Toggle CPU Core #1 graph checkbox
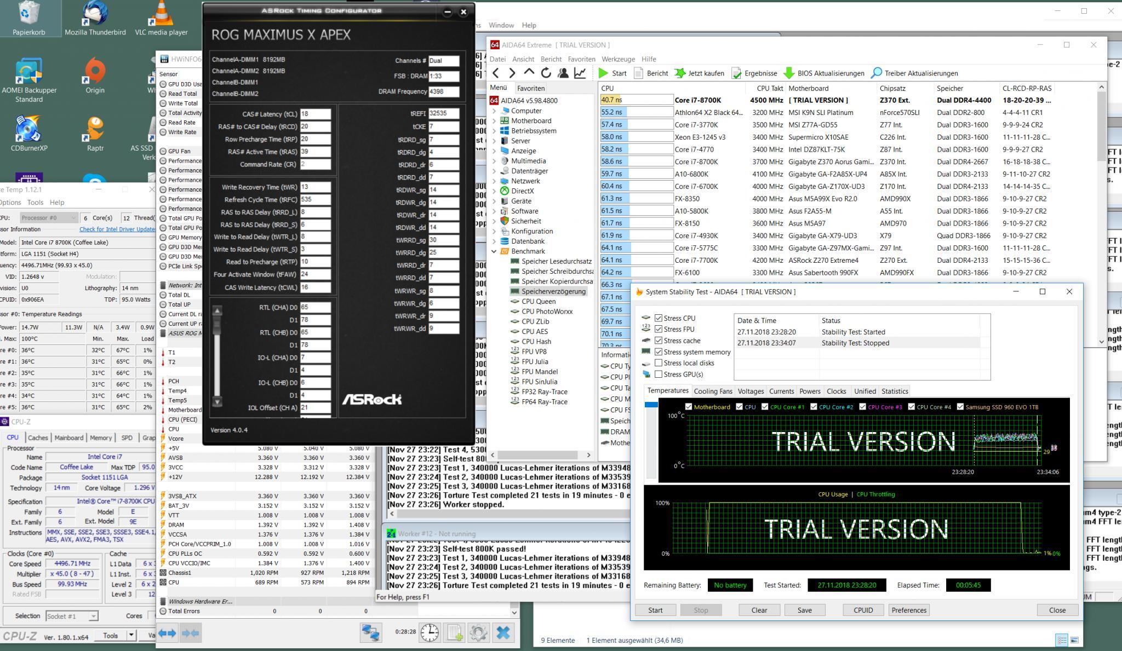 tap(765, 407)
